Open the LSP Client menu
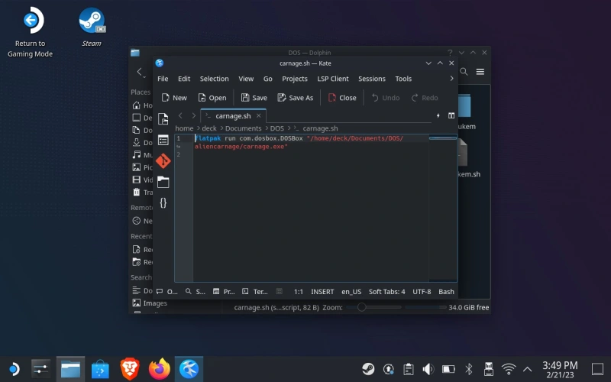Viewport: 611px width, 382px height. pos(333,79)
